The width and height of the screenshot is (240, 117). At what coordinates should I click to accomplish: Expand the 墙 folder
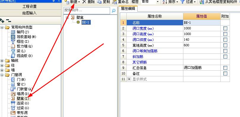2,70
